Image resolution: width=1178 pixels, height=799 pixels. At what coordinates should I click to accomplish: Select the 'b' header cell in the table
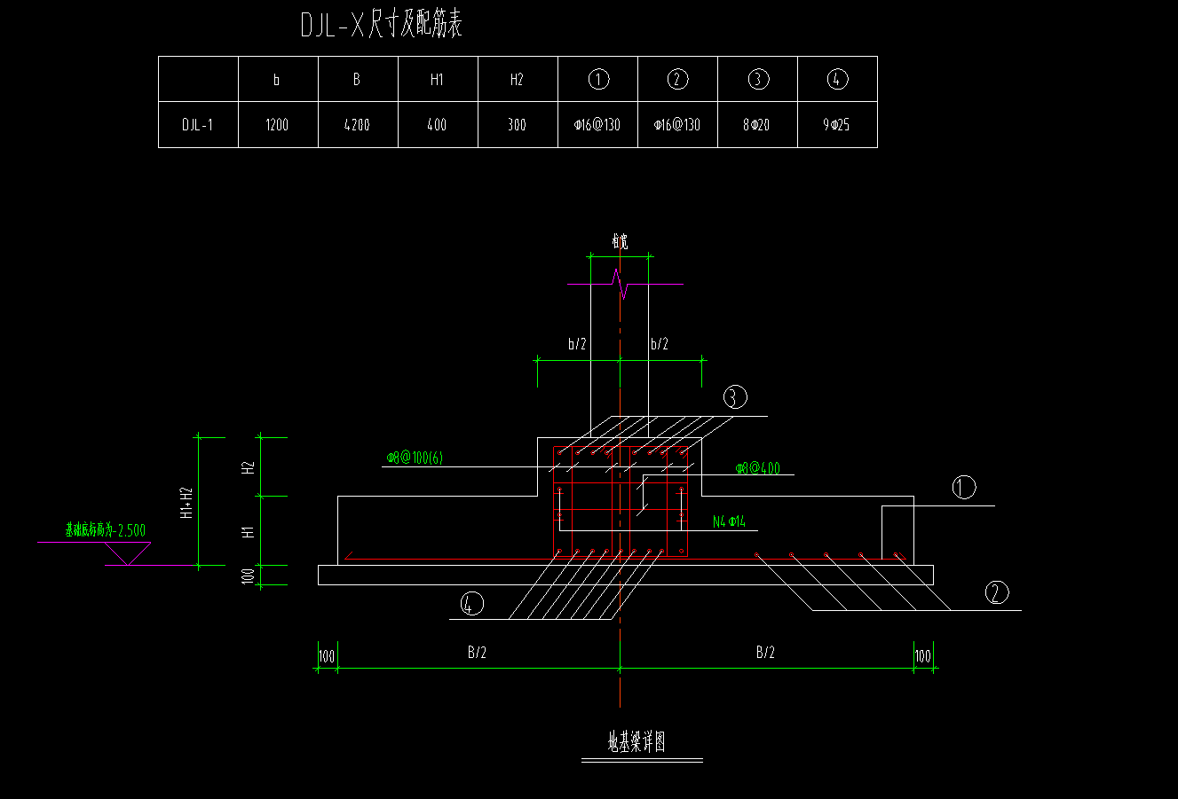coord(278,79)
